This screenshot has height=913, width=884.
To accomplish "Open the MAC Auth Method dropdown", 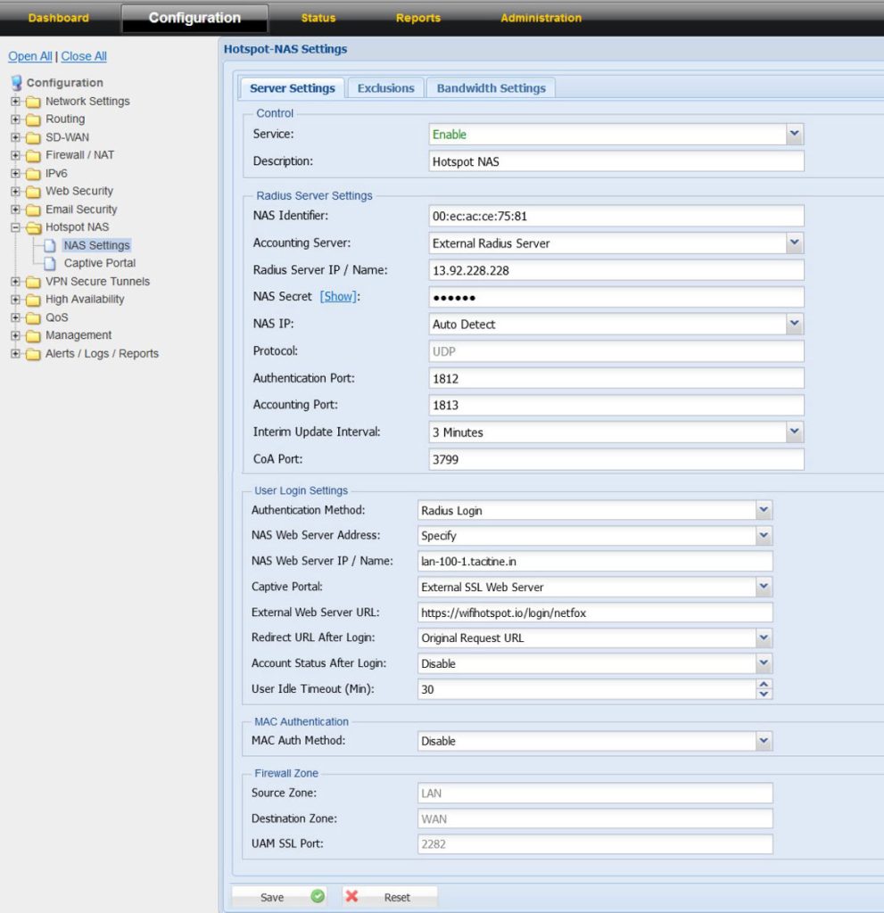I will click(x=763, y=741).
